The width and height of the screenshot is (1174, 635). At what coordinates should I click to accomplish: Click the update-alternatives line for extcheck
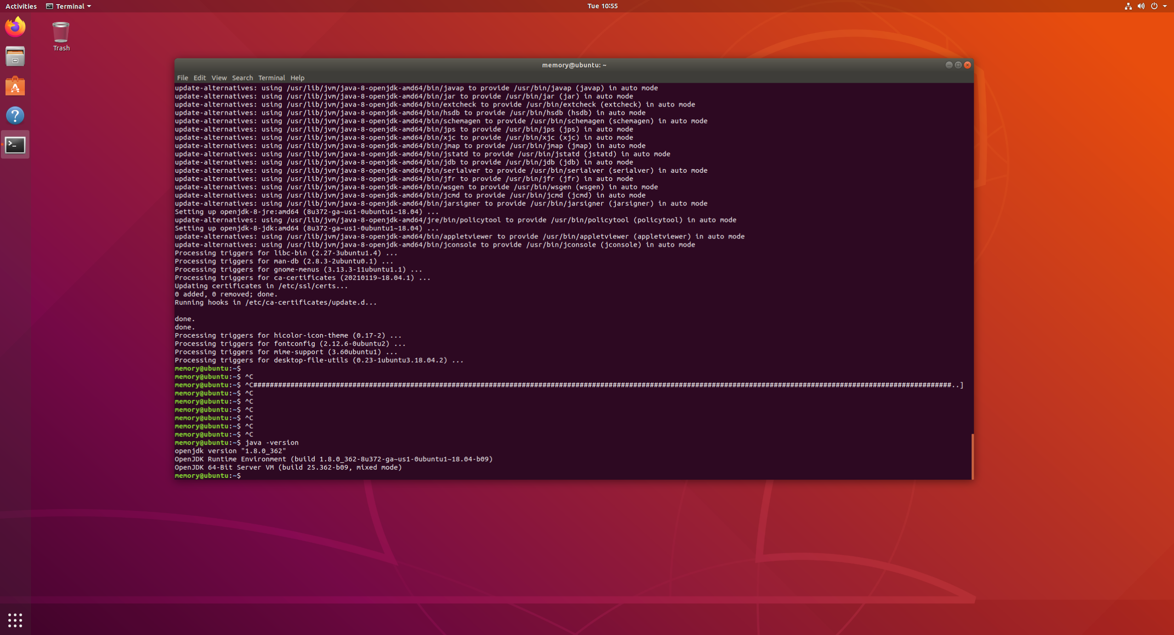[435, 104]
